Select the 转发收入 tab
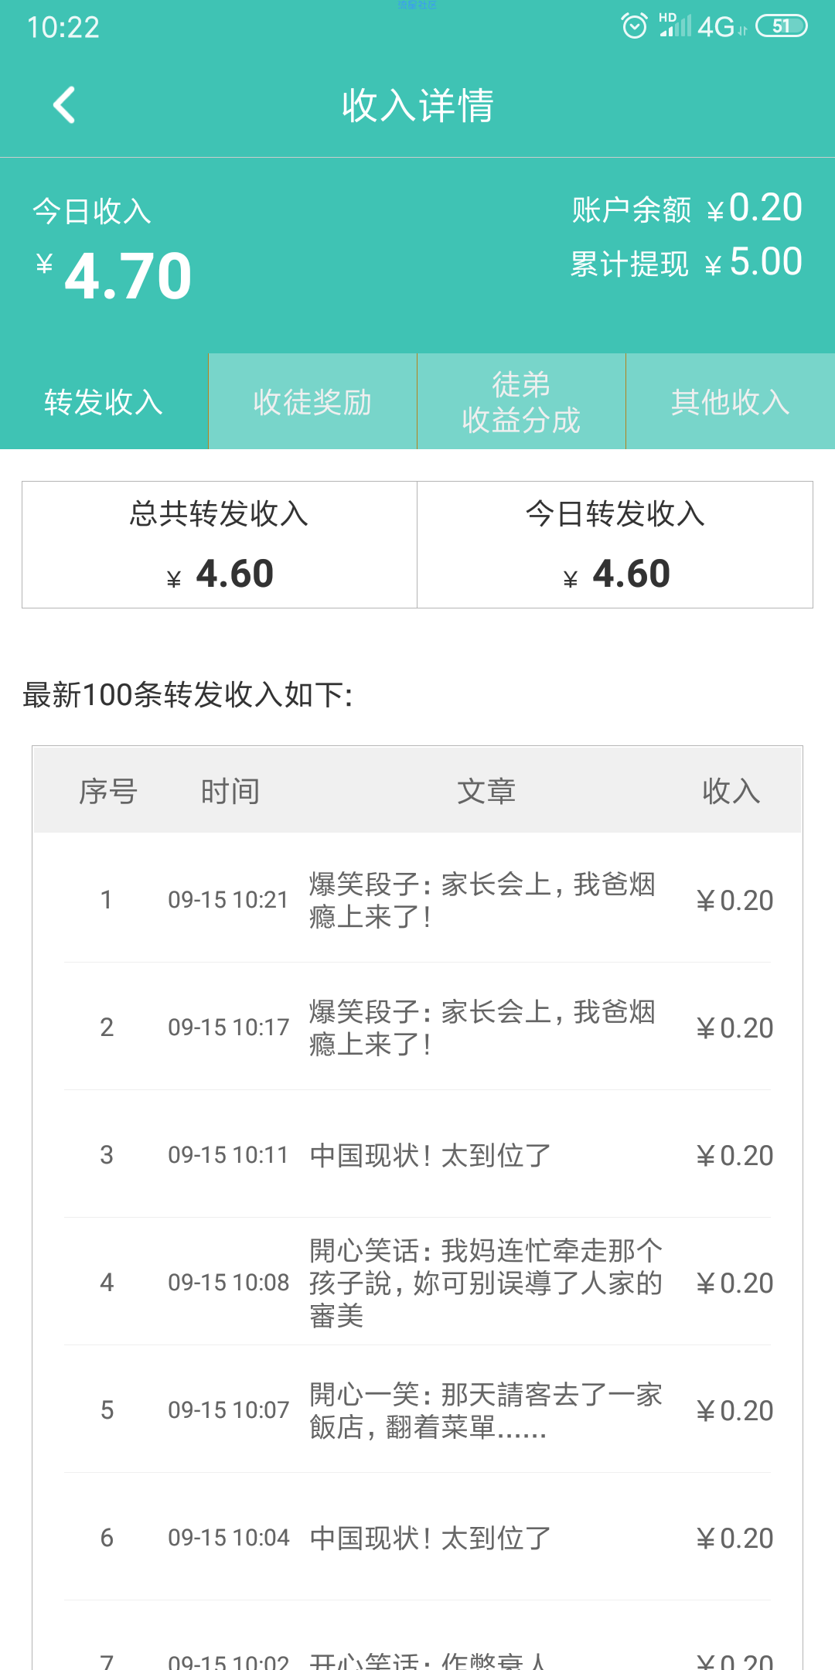 point(104,401)
